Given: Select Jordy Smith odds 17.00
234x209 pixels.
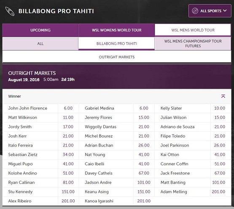Looking at the screenshot, I should coord(68,127).
